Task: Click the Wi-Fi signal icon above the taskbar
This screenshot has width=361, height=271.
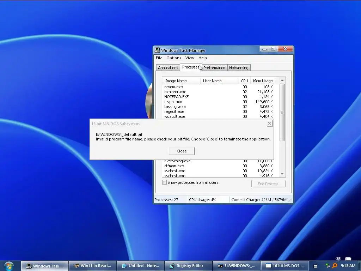Action: pyautogui.click(x=338, y=259)
